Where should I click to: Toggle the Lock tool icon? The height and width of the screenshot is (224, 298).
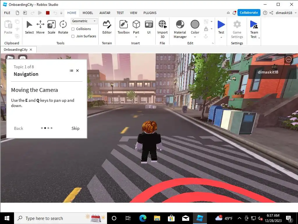[206, 29]
